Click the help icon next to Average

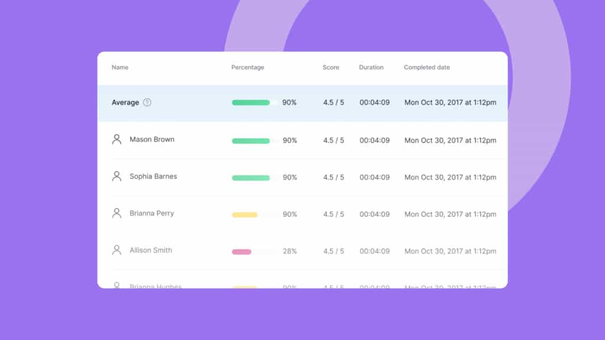tap(147, 103)
